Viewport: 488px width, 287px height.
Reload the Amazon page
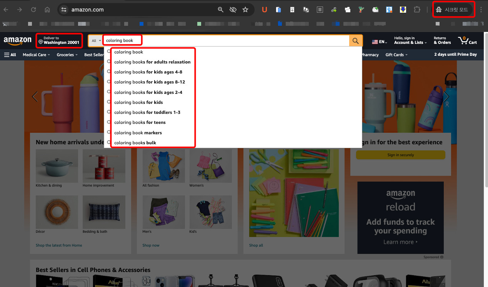(33, 10)
